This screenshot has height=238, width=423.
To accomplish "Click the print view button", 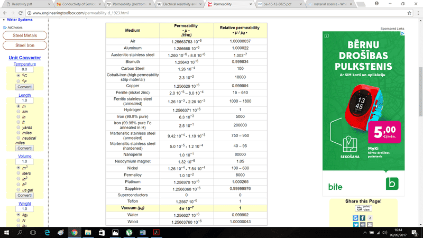I will [363, 208].
